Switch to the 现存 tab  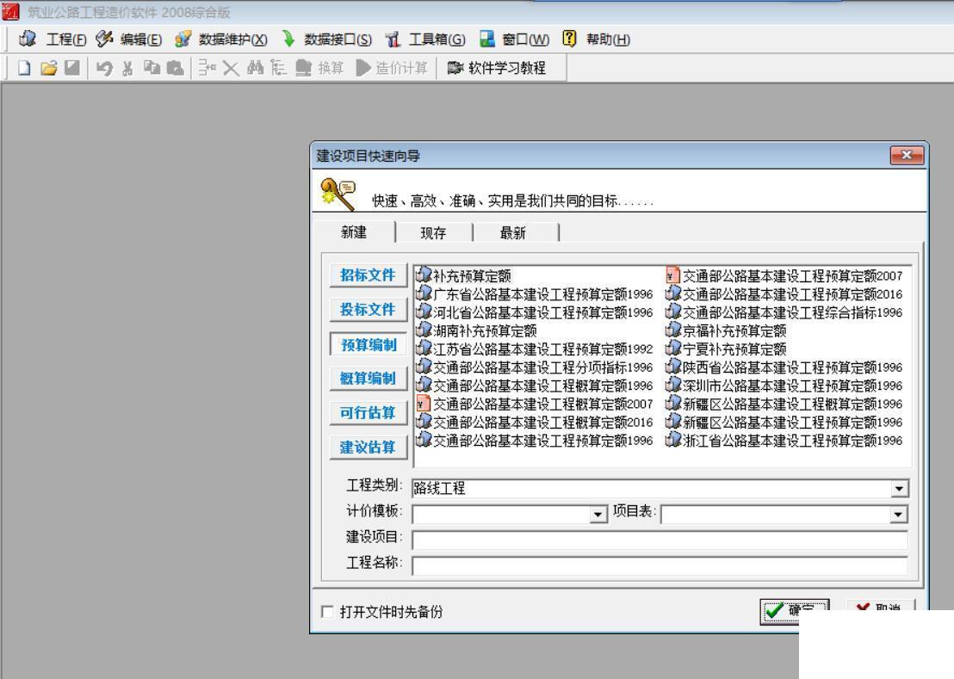tap(433, 233)
